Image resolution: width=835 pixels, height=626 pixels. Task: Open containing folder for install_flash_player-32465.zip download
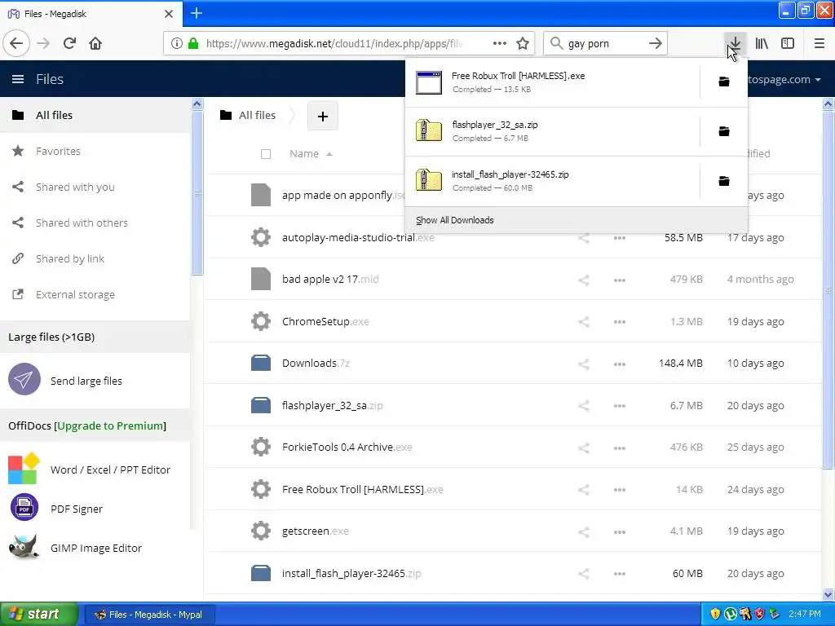coord(724,181)
